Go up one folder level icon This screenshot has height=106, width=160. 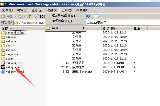[x=29, y=16]
